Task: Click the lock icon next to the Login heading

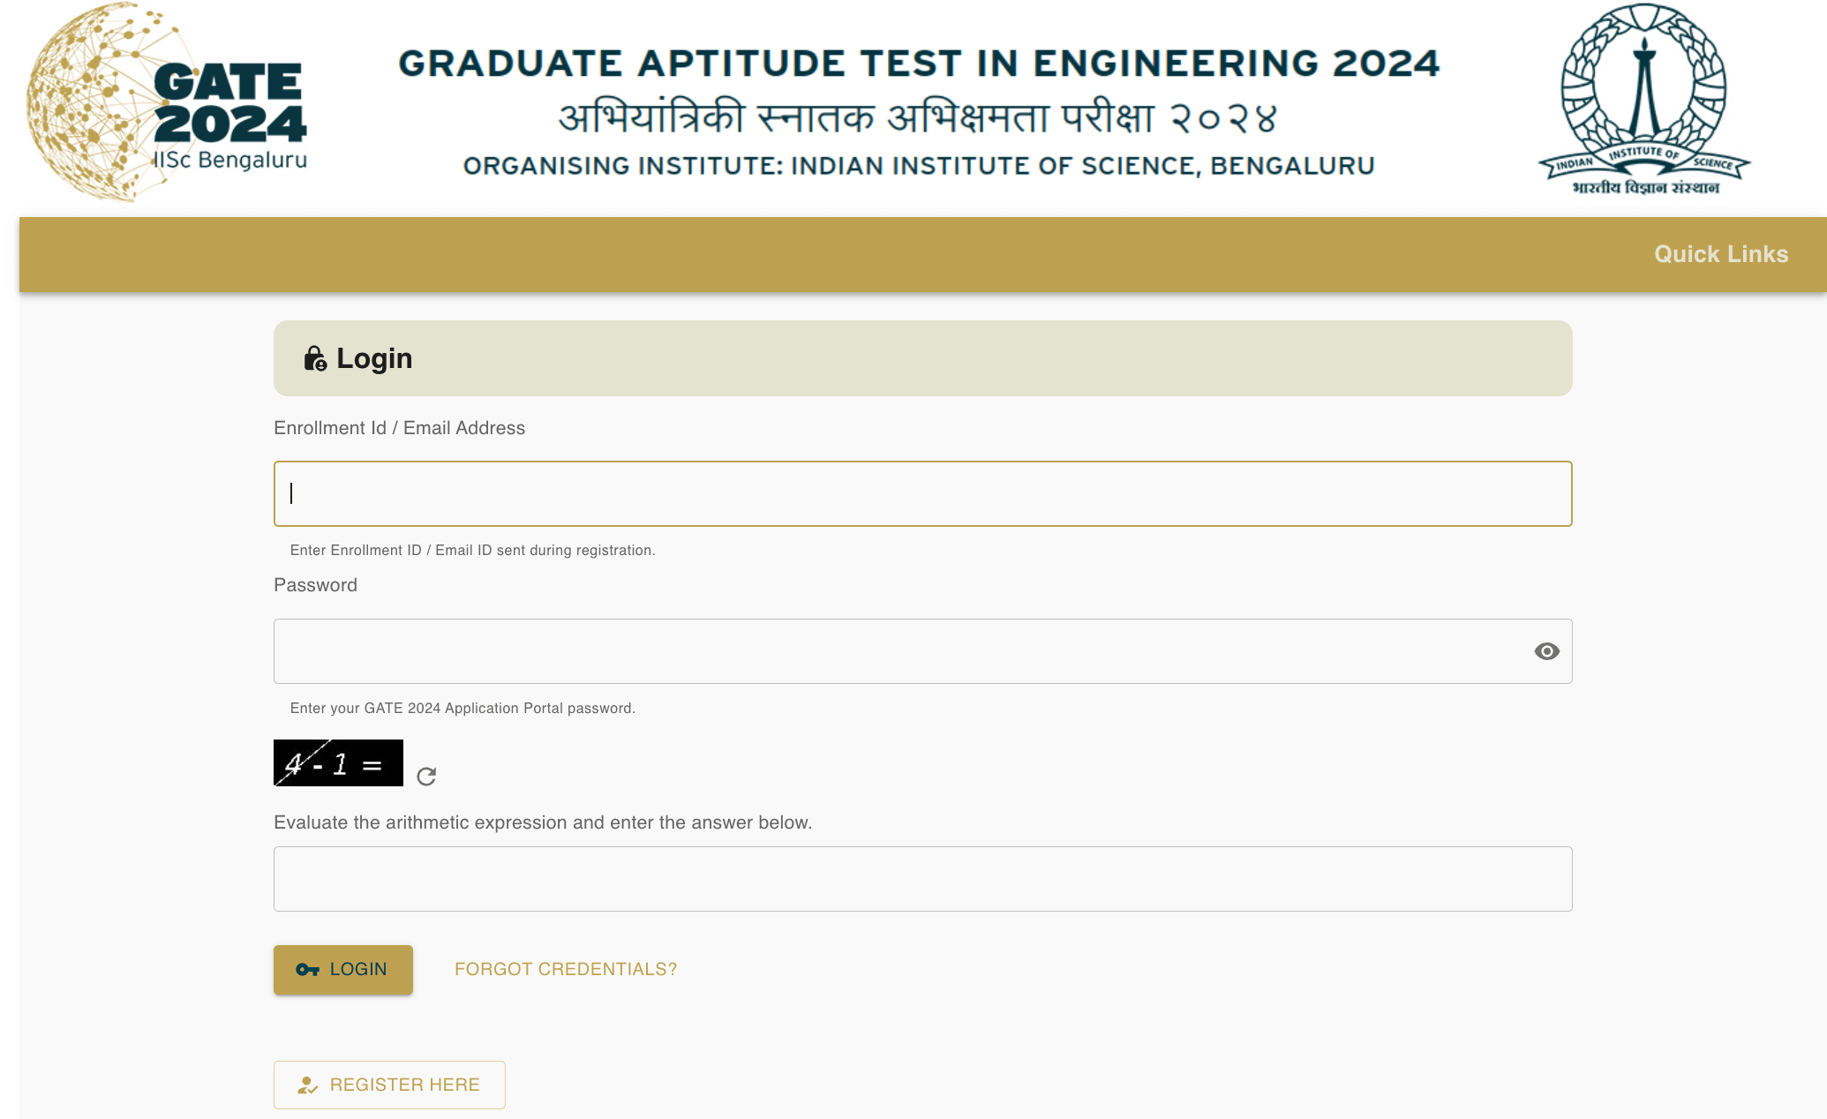Action: (315, 358)
